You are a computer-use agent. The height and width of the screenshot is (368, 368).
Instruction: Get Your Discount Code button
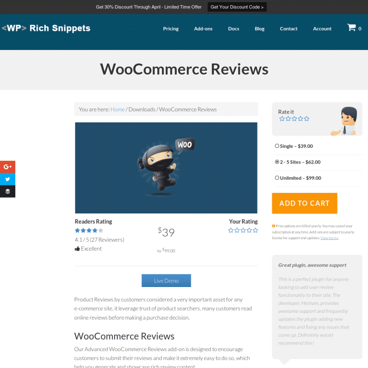[237, 7]
